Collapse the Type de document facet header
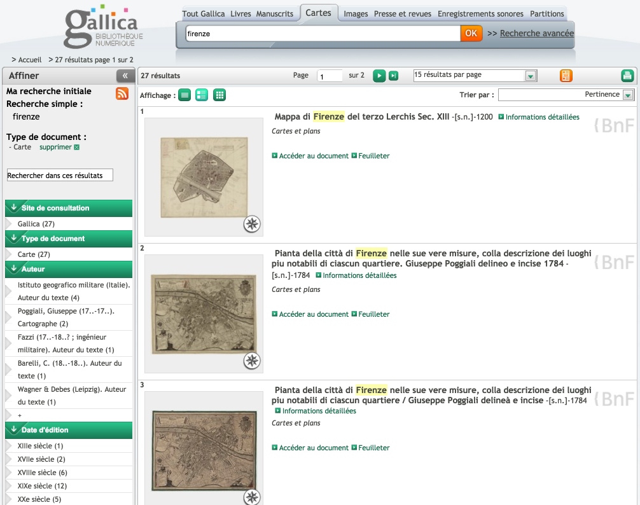Image resolution: width=640 pixels, height=505 pixels. pos(69,239)
